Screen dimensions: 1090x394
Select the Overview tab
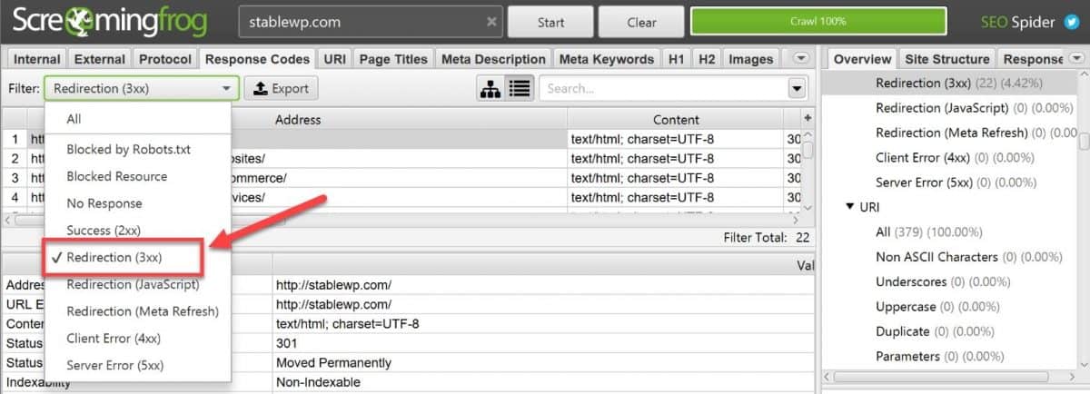click(862, 59)
